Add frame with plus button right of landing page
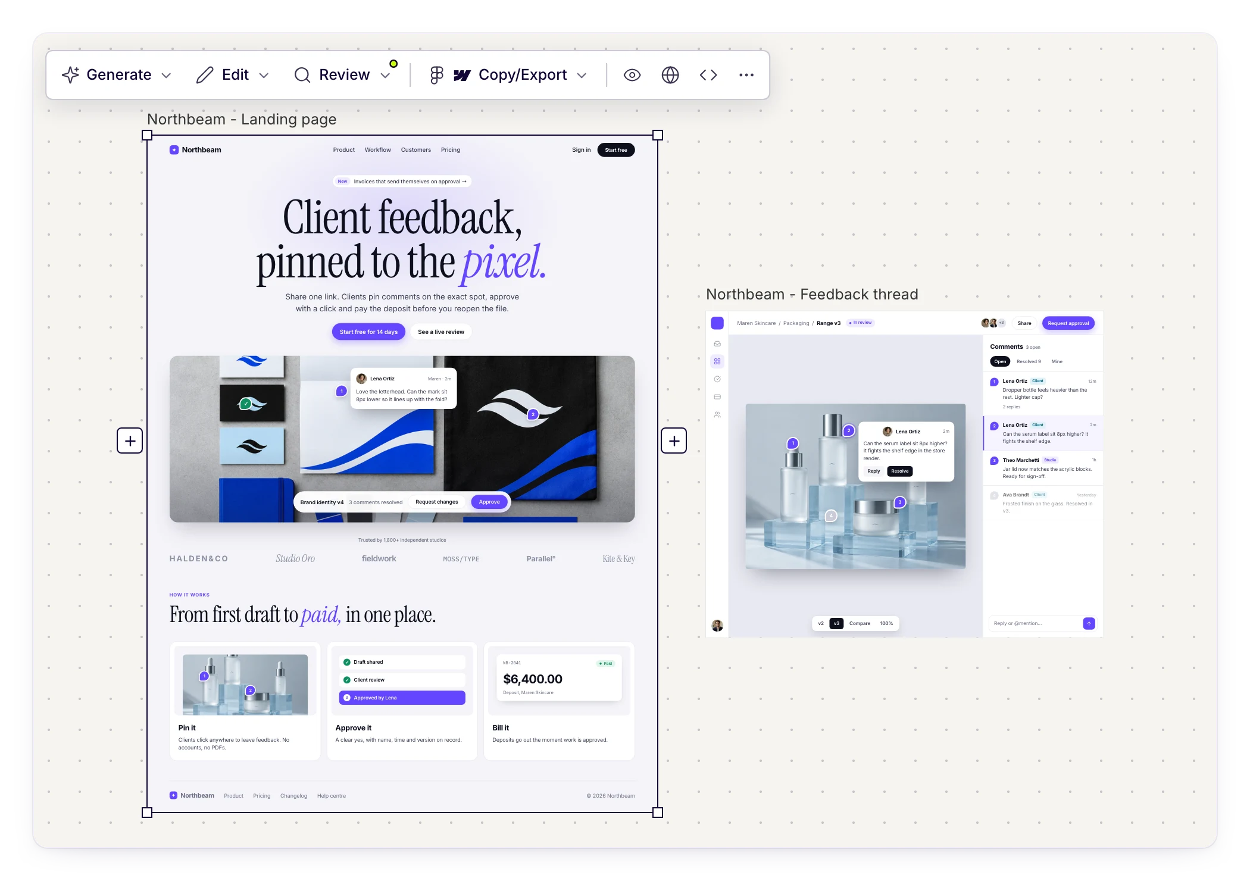 point(674,440)
